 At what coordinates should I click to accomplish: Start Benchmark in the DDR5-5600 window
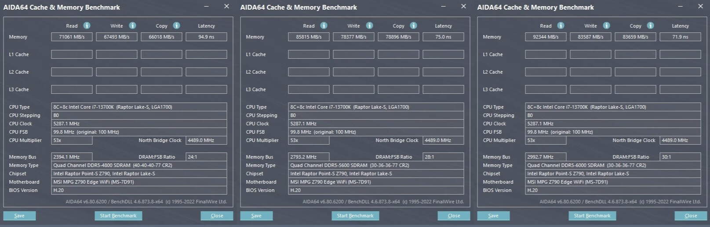[x=355, y=216]
